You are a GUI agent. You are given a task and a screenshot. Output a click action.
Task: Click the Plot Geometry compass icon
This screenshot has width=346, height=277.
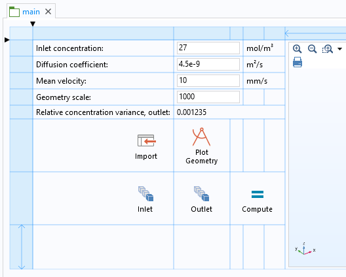[x=201, y=137]
